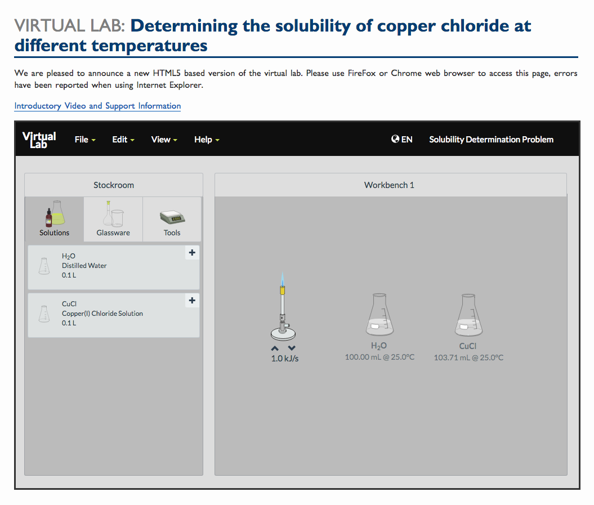The height and width of the screenshot is (505, 594).
Task: Add Copper(I) Chloride Solution with plus button
Action: (x=192, y=301)
